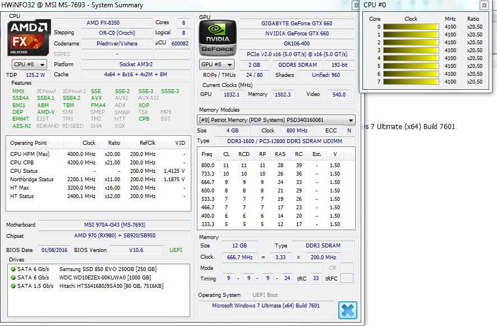Expand the Patriot Memory module dropdown
The height and width of the screenshot is (326, 497).
click(276, 120)
